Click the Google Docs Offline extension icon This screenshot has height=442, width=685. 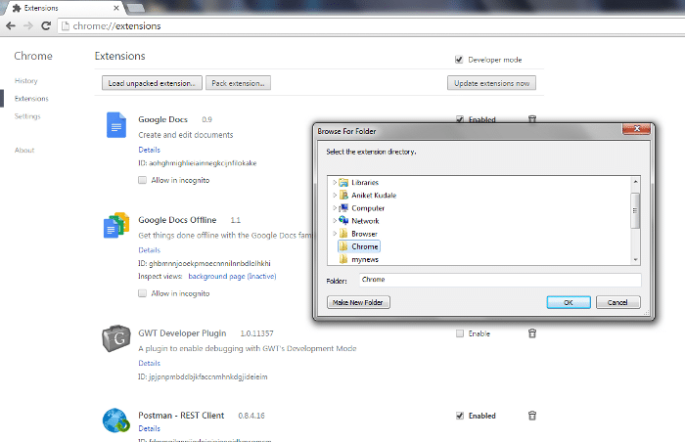[x=116, y=225]
